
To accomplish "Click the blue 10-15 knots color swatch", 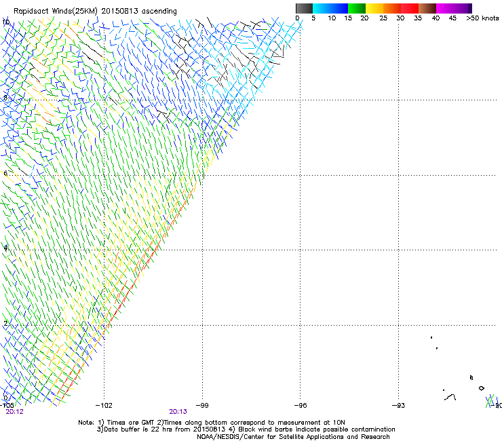I will tap(339, 8).
